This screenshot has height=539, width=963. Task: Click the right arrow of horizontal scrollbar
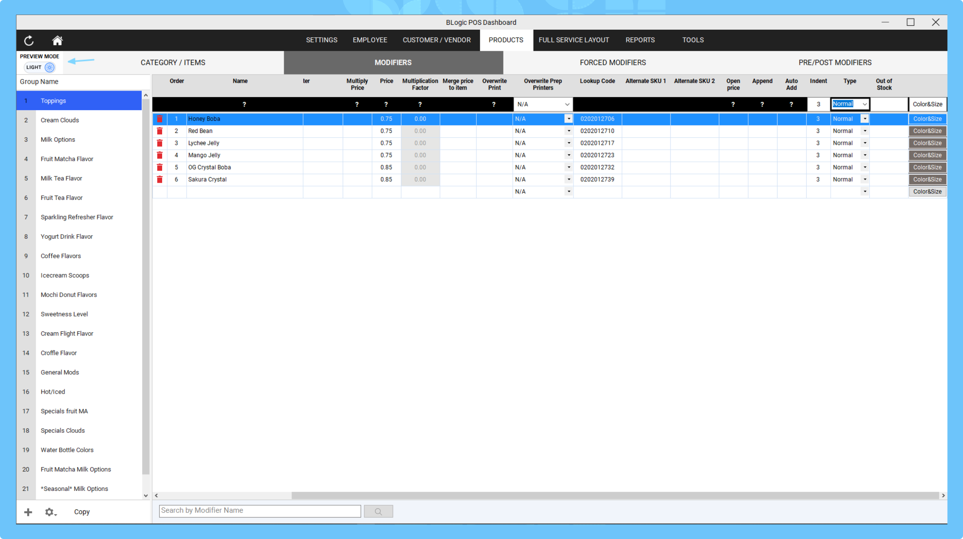943,495
